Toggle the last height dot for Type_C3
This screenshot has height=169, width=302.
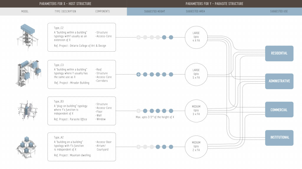click(171, 75)
